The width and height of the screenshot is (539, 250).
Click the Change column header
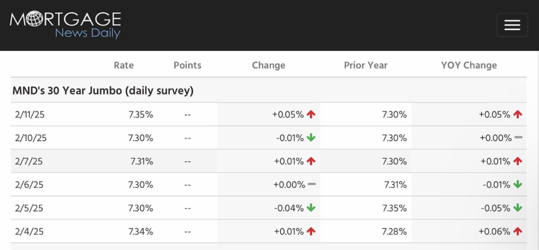269,65
